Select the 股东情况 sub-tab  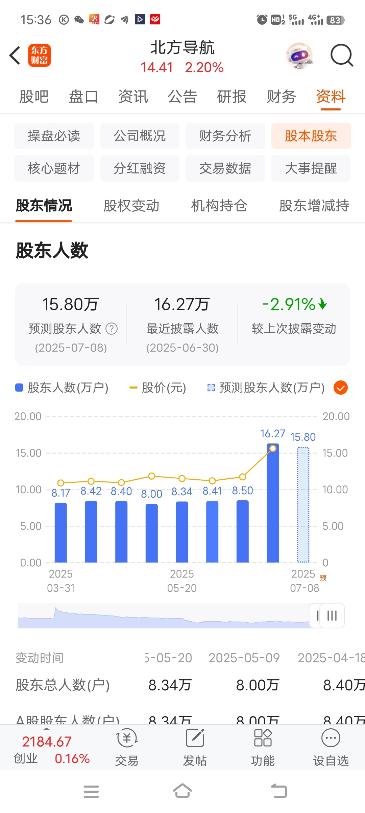point(44,206)
